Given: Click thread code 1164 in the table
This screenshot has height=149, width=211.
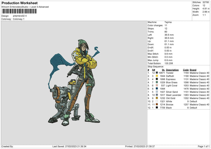Looking at the screenshot, I should coord(186,73).
